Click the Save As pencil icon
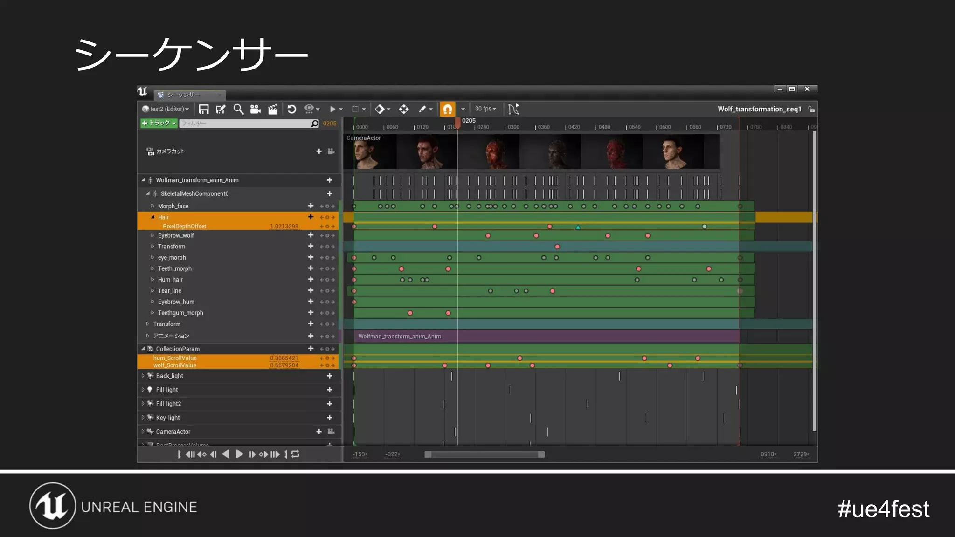The image size is (955, 537). click(221, 109)
